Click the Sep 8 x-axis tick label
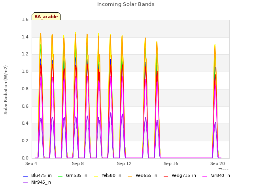Image resolution: width=253 pixels, height=190 pixels. pyautogui.click(x=78, y=163)
